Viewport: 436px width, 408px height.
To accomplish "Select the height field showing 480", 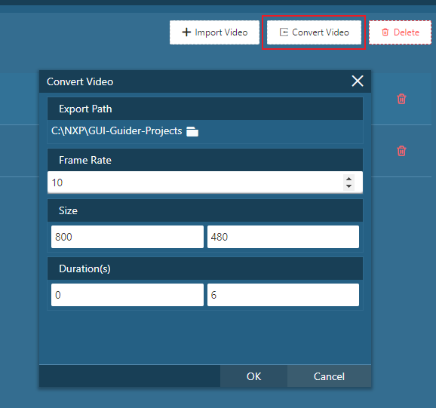I will coord(283,237).
